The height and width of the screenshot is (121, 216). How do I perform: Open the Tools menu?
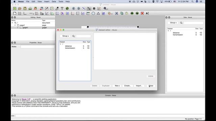(61, 1)
